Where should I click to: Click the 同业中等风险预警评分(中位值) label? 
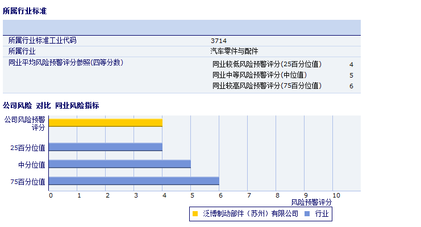[x=260, y=75]
